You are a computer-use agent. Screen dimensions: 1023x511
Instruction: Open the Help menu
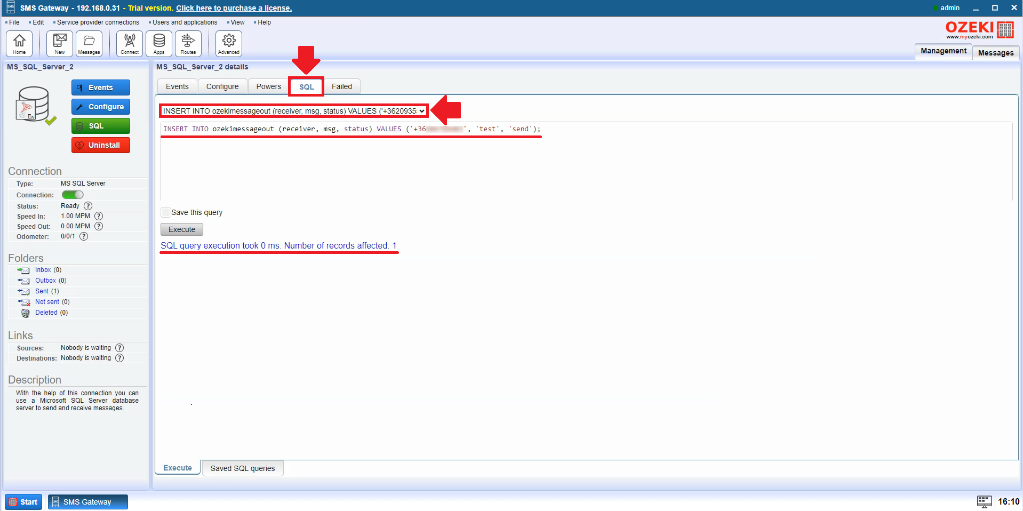point(264,22)
